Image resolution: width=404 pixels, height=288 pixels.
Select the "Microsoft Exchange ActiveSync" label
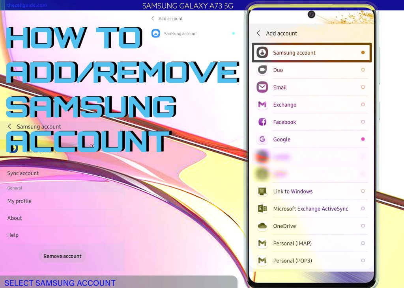coord(310,209)
